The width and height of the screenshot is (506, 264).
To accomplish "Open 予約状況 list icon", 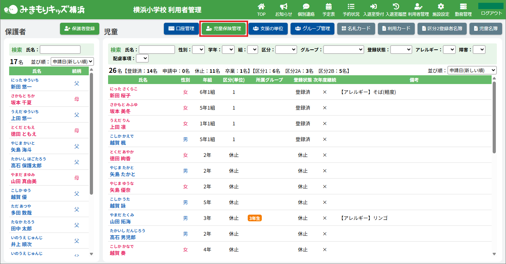I will [x=351, y=7].
